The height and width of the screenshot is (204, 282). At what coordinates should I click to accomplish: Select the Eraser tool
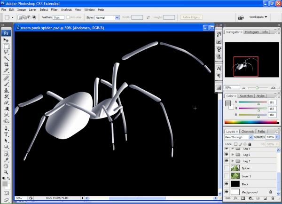pyautogui.click(x=6, y=102)
